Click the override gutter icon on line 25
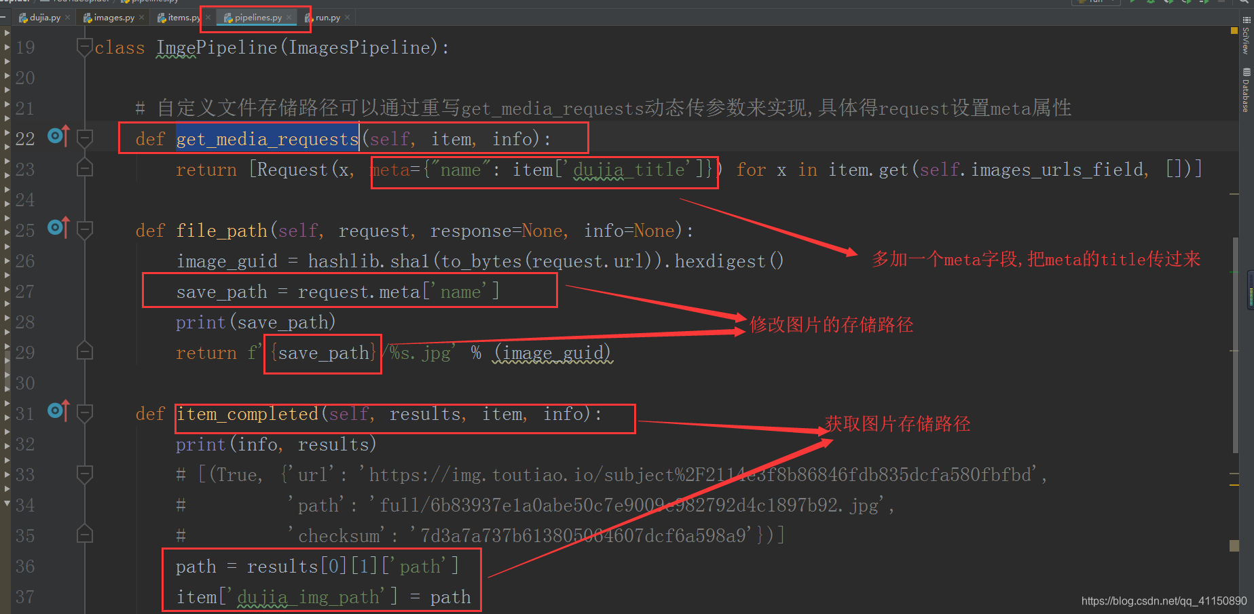1254x614 pixels. (x=58, y=228)
